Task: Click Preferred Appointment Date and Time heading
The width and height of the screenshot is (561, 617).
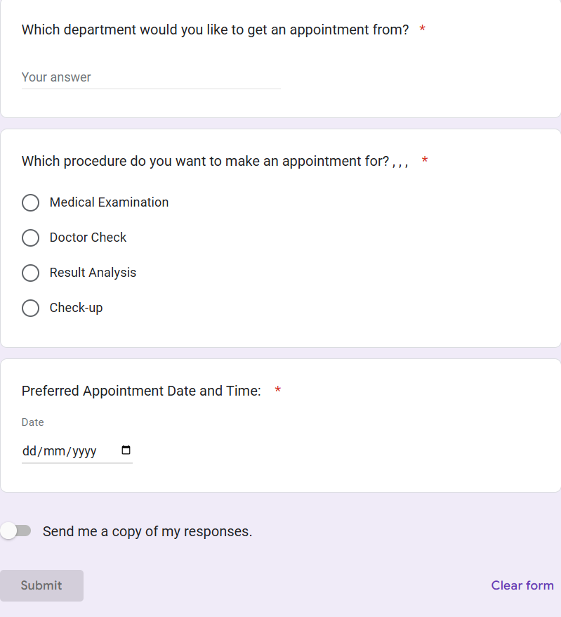Action: pyautogui.click(x=141, y=391)
